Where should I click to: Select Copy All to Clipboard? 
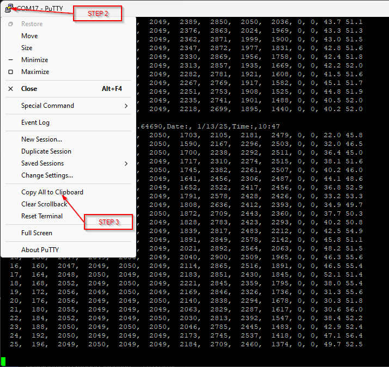(x=52, y=192)
